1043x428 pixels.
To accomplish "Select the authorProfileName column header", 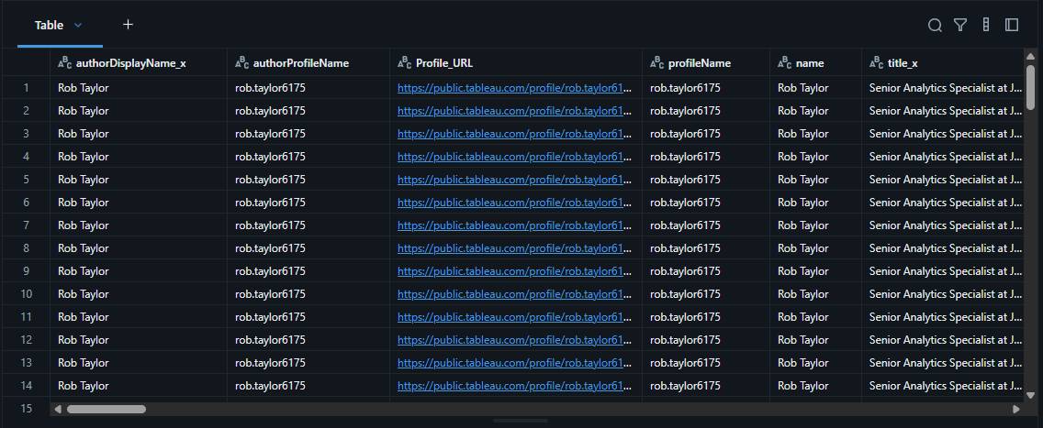I will click(308, 63).
